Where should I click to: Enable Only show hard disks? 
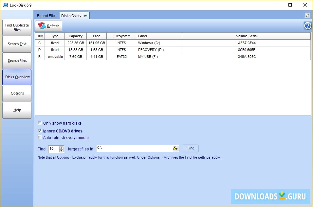pyautogui.click(x=40, y=123)
